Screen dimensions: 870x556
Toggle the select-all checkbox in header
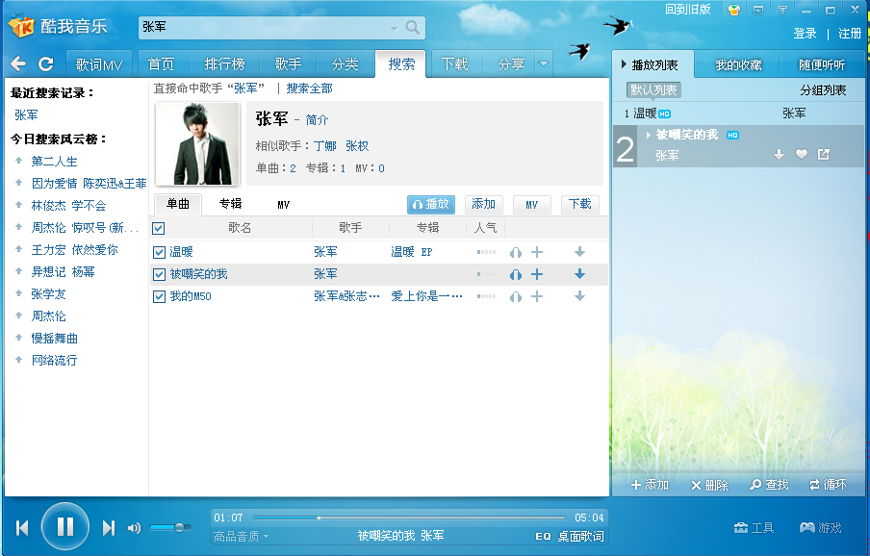click(158, 228)
